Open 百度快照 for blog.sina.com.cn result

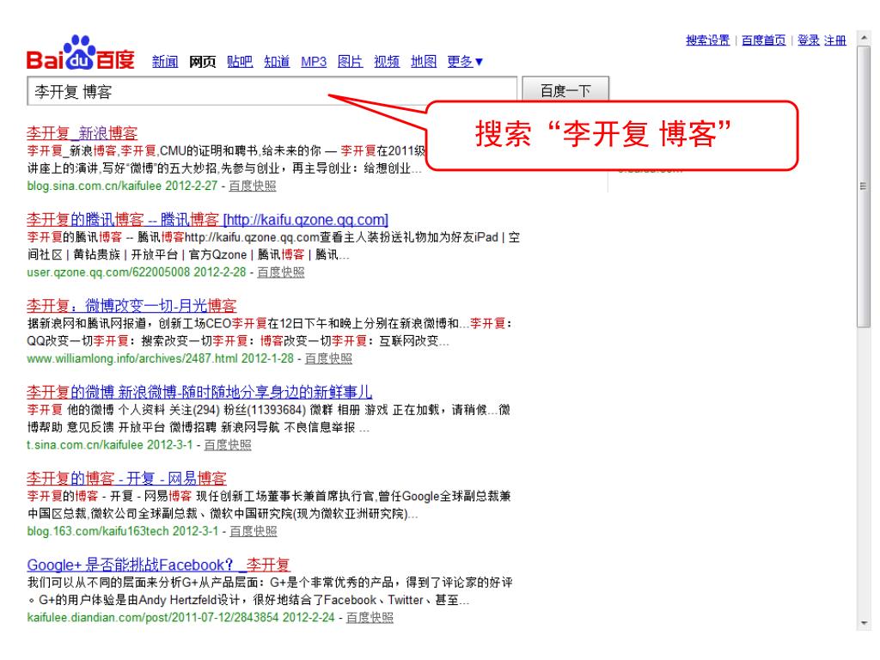point(253,186)
